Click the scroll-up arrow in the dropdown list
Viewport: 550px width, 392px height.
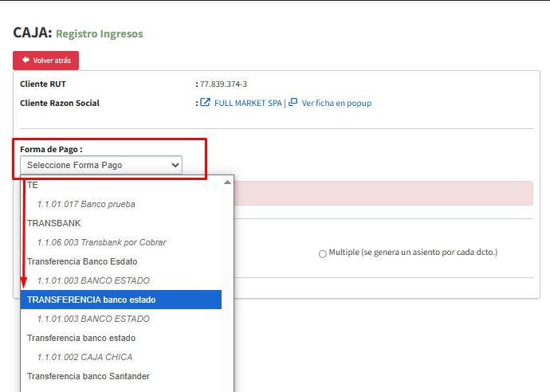coord(227,182)
